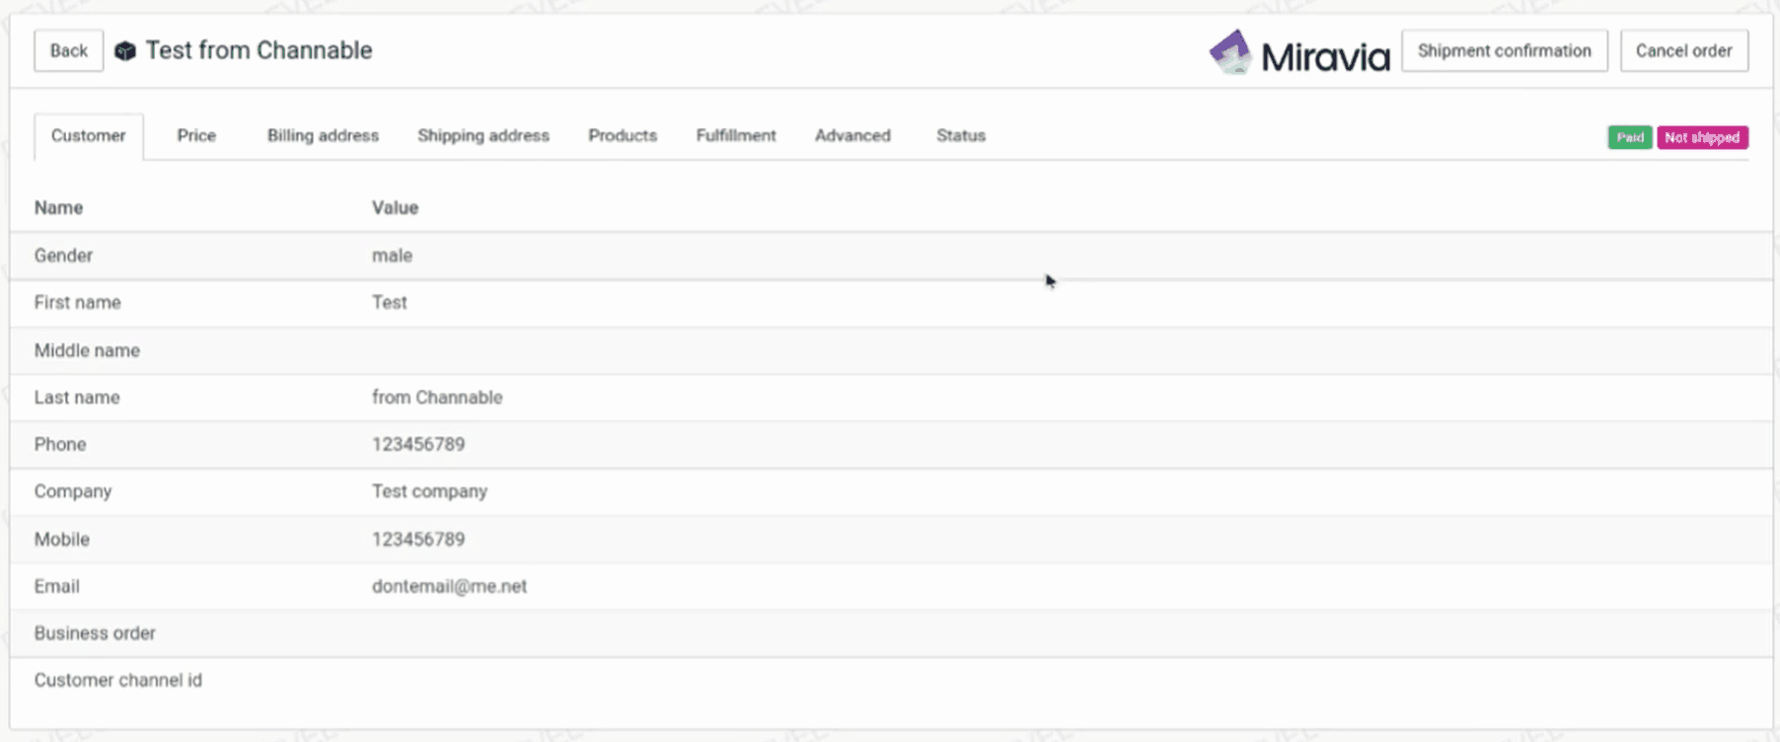Click the green Paid status badge
The height and width of the screenshot is (742, 1780).
[x=1629, y=138]
